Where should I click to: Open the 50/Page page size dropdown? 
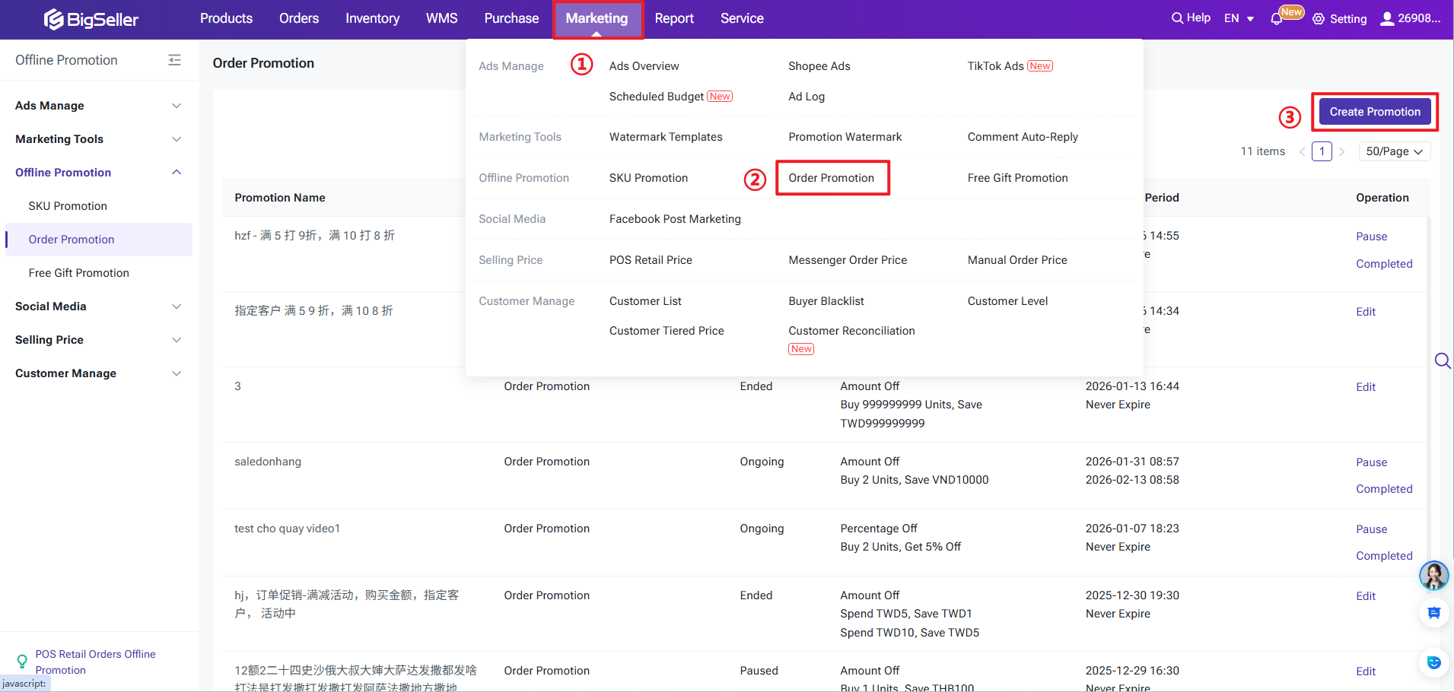[x=1394, y=151]
